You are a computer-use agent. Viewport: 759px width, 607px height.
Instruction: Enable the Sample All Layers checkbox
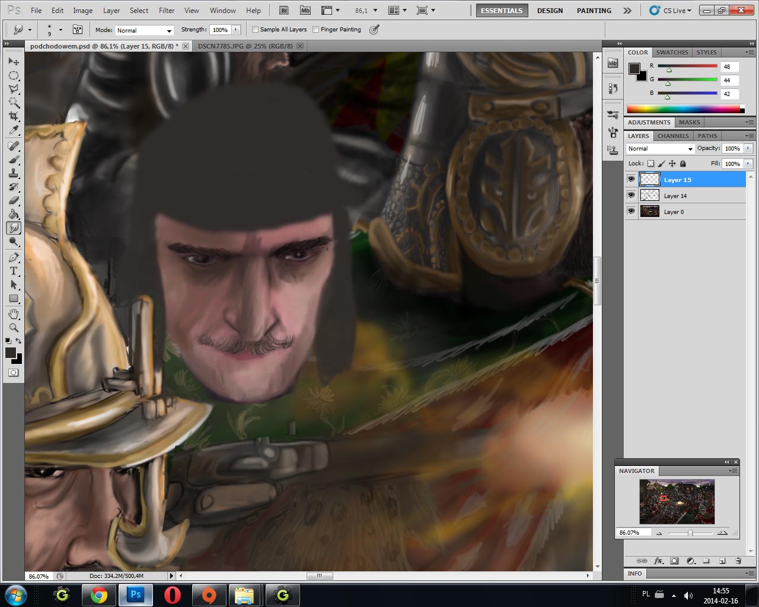256,30
